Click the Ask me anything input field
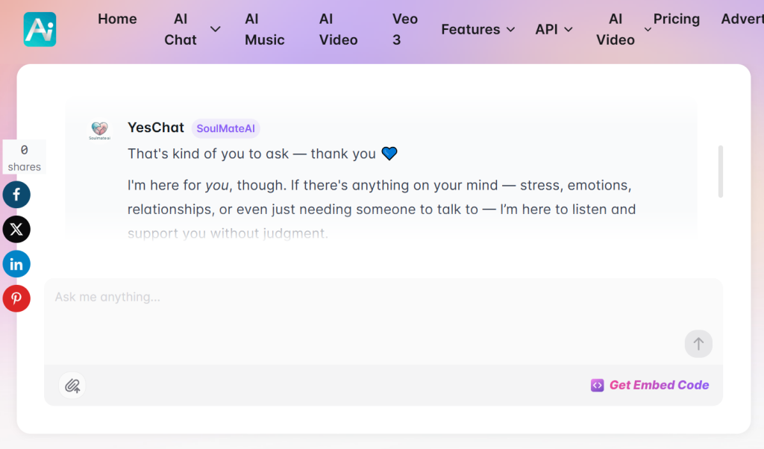This screenshot has height=449, width=764. point(383,321)
